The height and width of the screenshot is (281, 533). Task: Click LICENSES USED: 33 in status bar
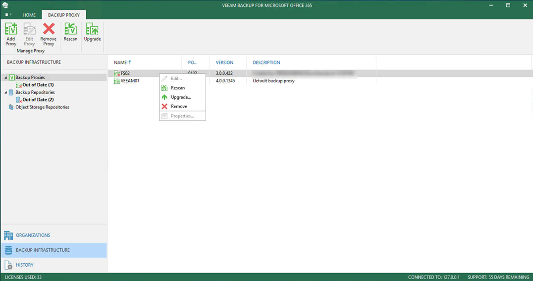click(23, 277)
